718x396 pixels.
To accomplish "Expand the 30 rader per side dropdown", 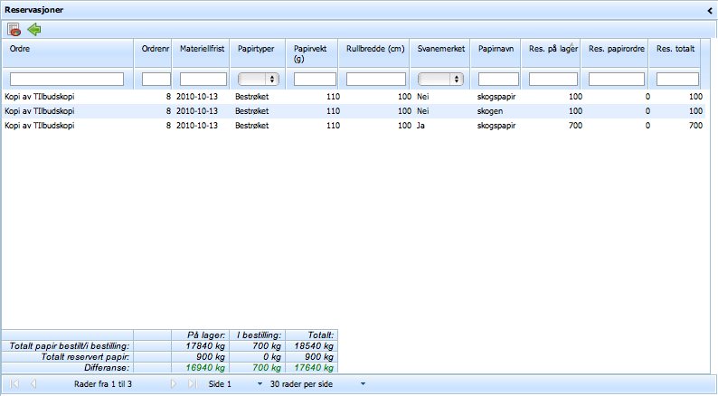I will (363, 384).
